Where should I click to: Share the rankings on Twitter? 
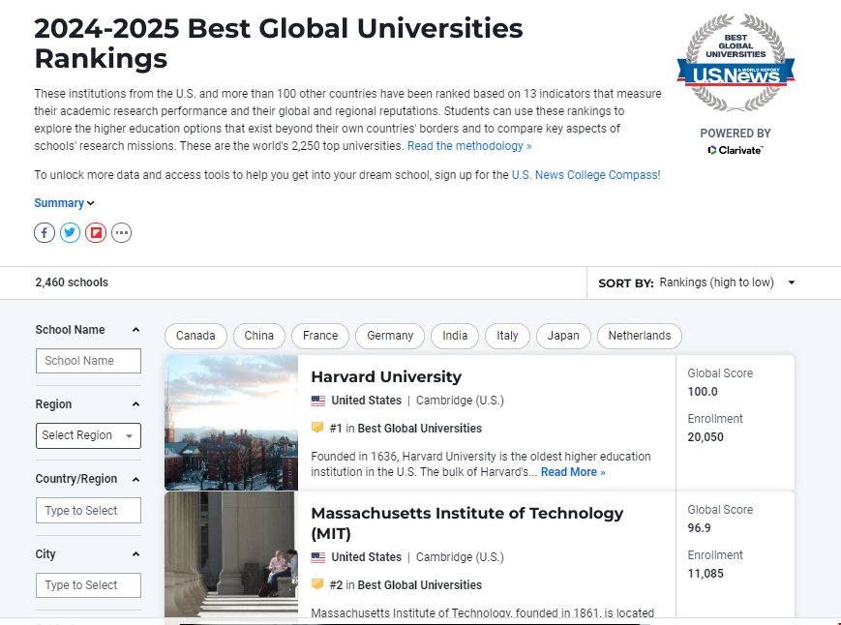(71, 232)
